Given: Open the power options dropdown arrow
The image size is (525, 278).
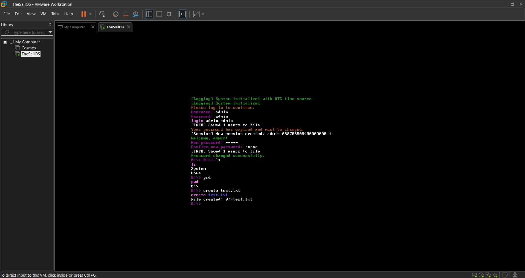Looking at the screenshot, I should [x=90, y=14].
